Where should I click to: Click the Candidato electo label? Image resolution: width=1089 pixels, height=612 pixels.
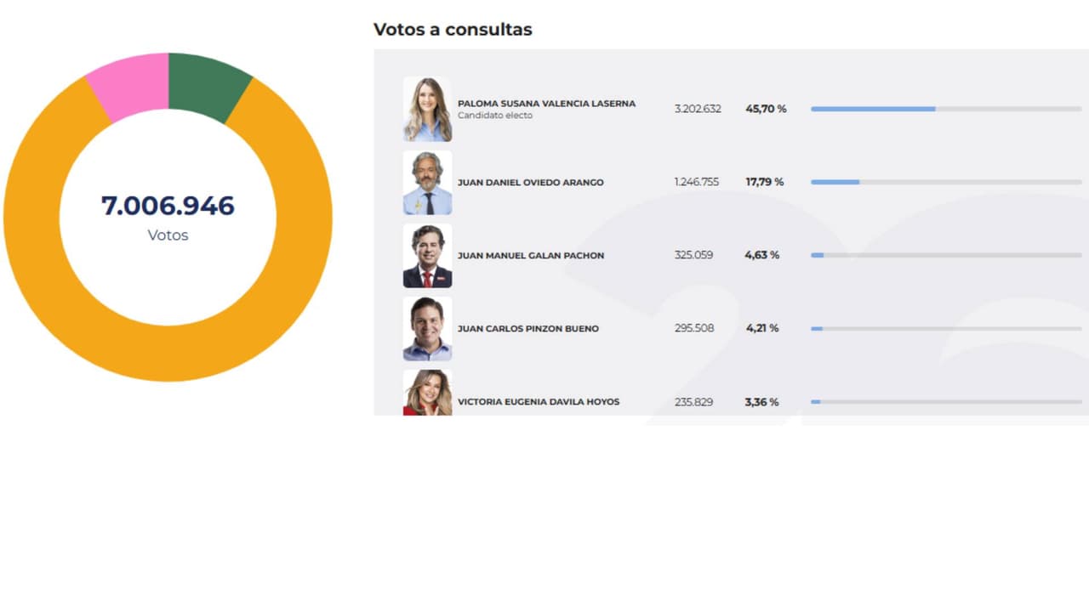coord(494,116)
